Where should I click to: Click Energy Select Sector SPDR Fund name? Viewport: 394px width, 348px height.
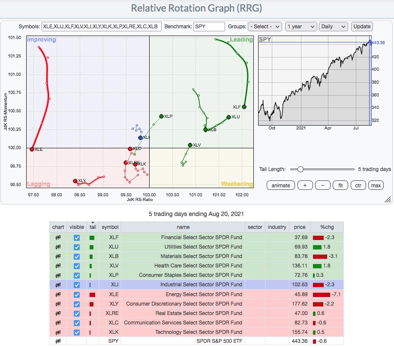(204, 294)
